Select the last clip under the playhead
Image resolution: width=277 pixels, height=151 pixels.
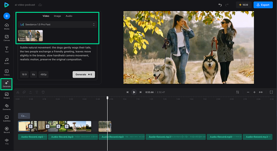(x=105, y=126)
